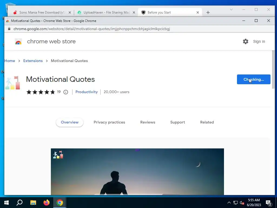
Task: Open the Related tab
Action: pyautogui.click(x=207, y=122)
